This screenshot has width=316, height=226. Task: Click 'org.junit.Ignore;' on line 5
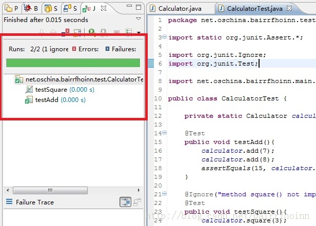coord(231,55)
